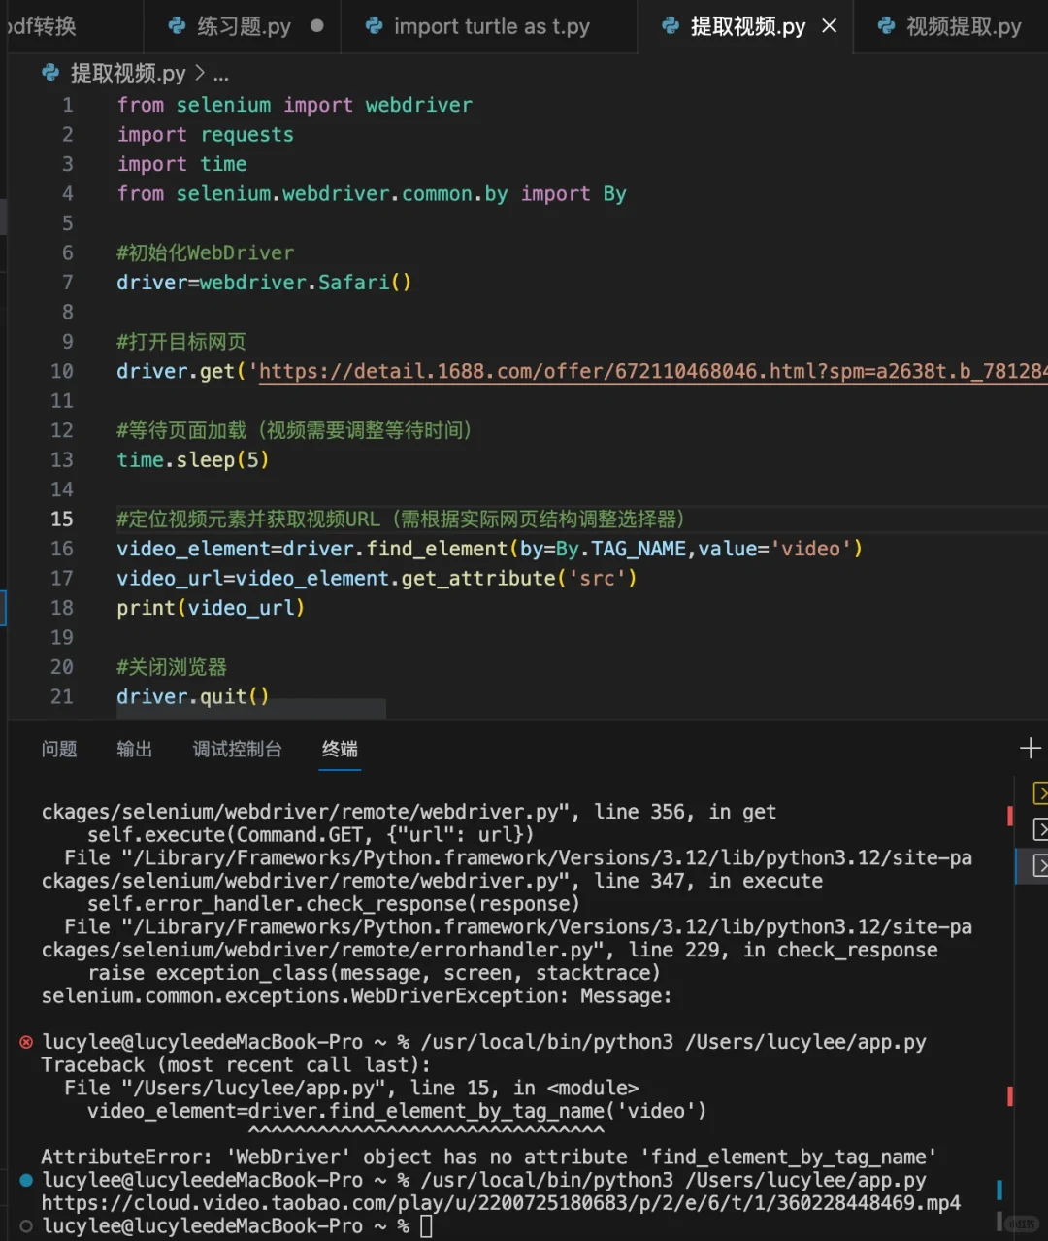The height and width of the screenshot is (1241, 1048).
Task: Click the Python icon on 提取视频.py tab
Action: [x=671, y=26]
